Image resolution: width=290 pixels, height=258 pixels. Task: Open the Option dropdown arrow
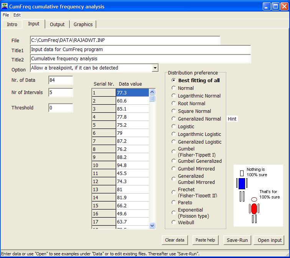pyautogui.click(x=155, y=68)
